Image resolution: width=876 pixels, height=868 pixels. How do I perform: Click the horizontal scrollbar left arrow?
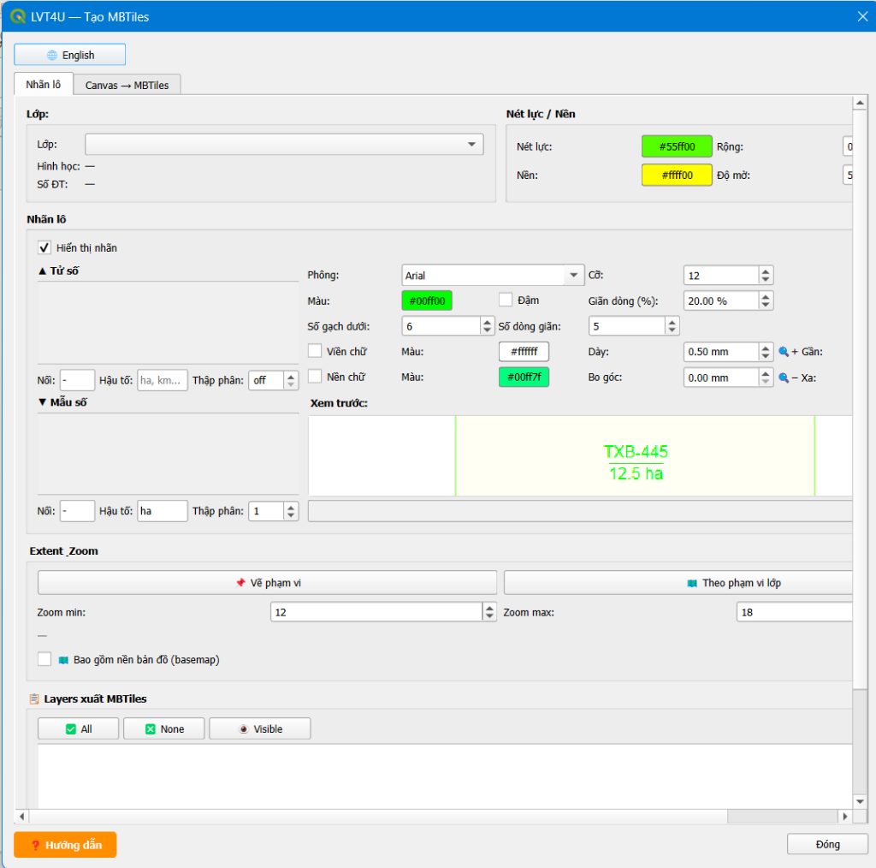[x=21, y=816]
